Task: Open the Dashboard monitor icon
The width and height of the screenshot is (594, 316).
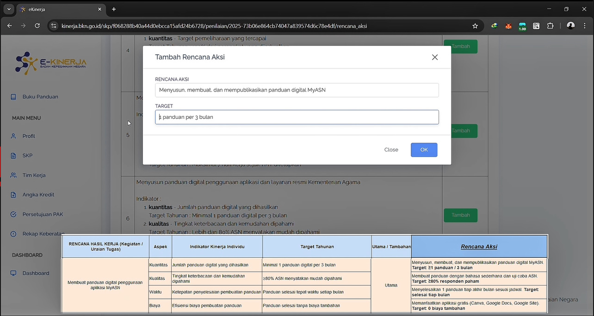Action: coord(13,273)
